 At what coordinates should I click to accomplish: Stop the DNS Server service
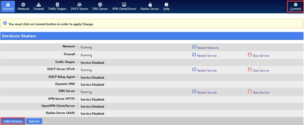(x=258, y=92)
